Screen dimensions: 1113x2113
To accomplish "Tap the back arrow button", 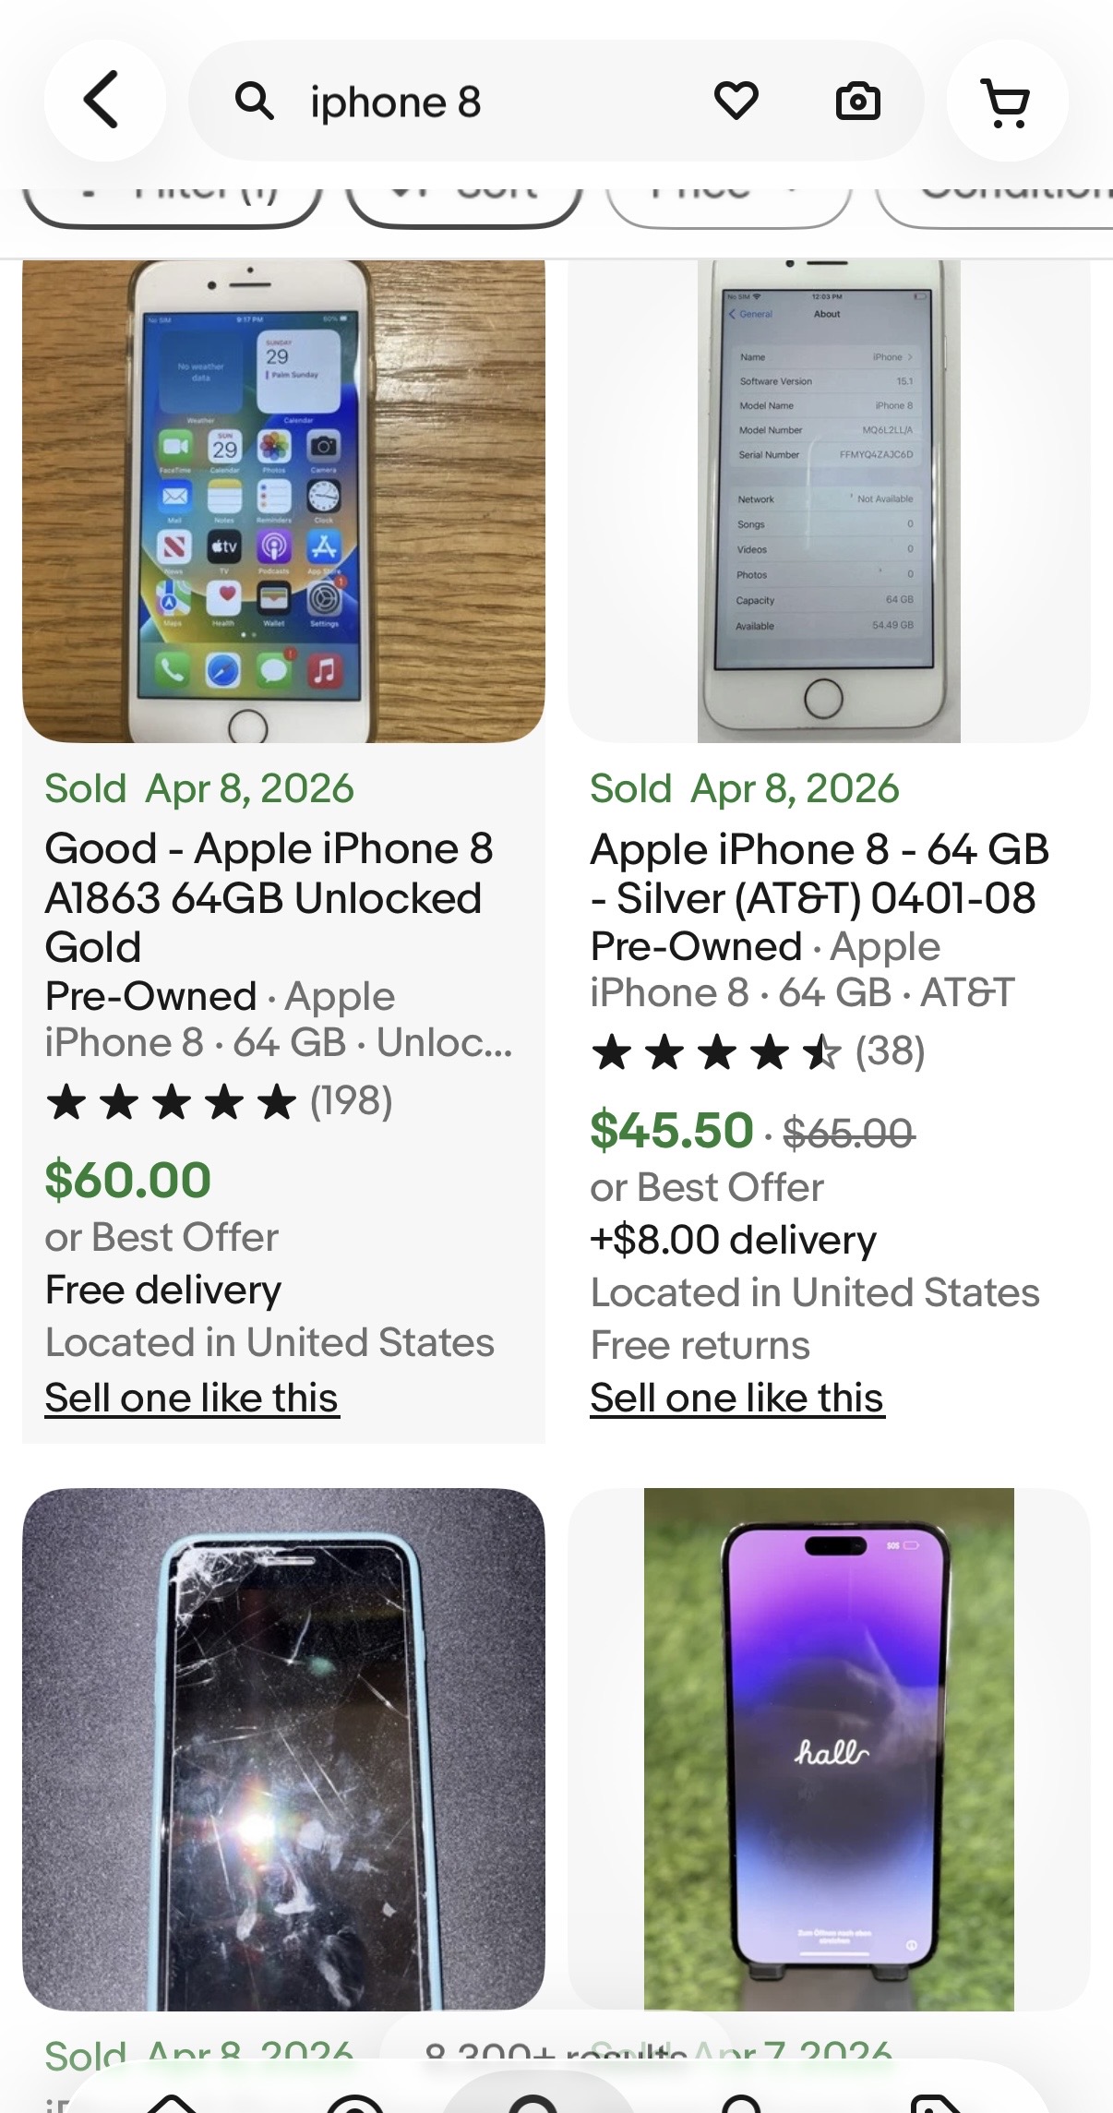I will (104, 101).
